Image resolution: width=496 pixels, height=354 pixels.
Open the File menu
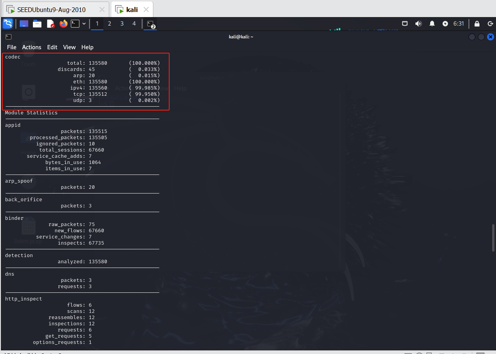click(x=12, y=47)
